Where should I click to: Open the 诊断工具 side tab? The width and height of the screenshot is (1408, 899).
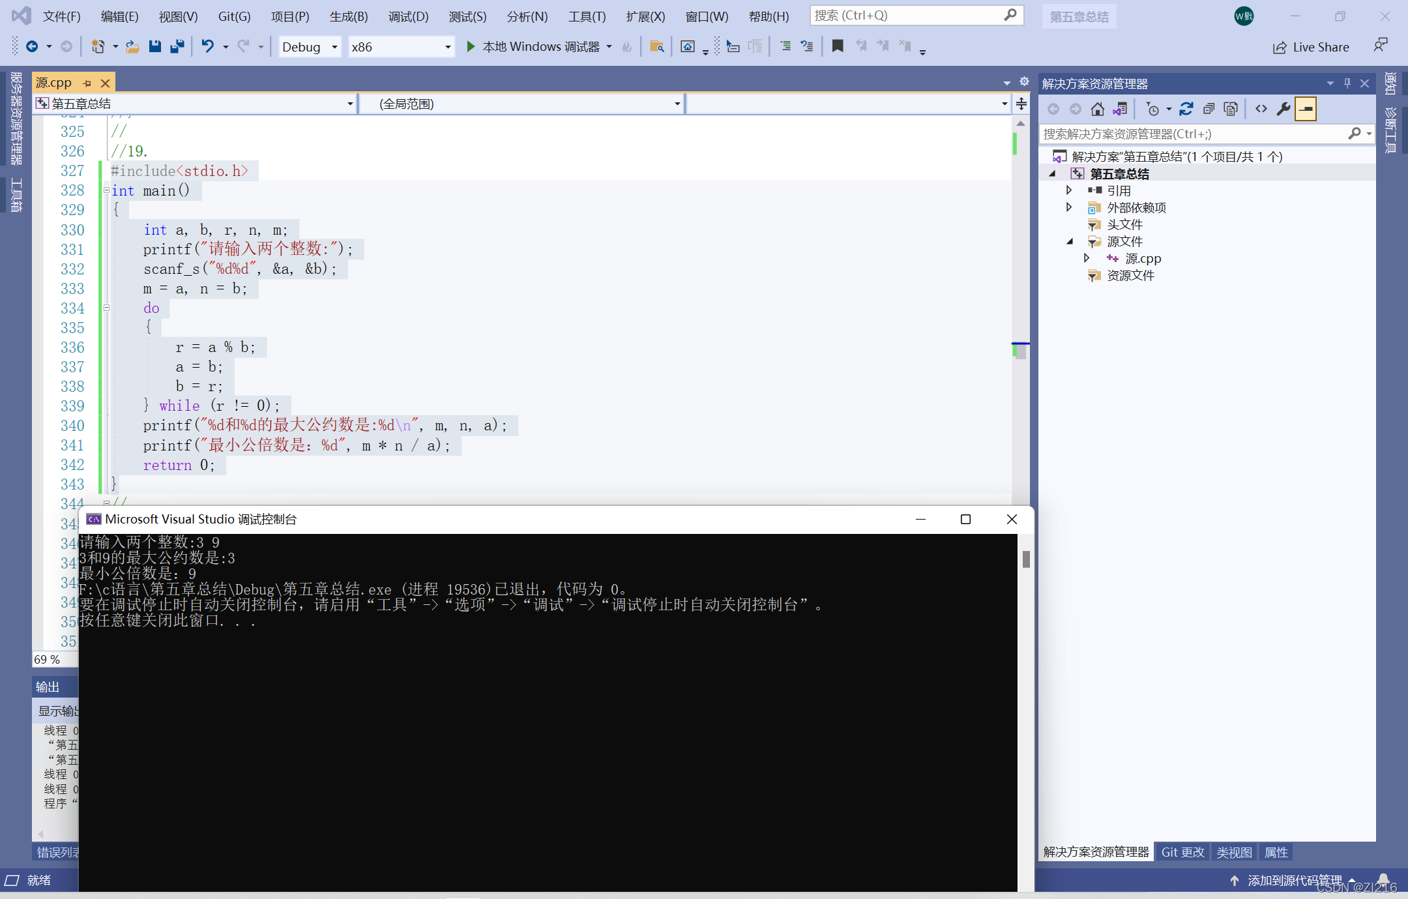coord(1390,130)
